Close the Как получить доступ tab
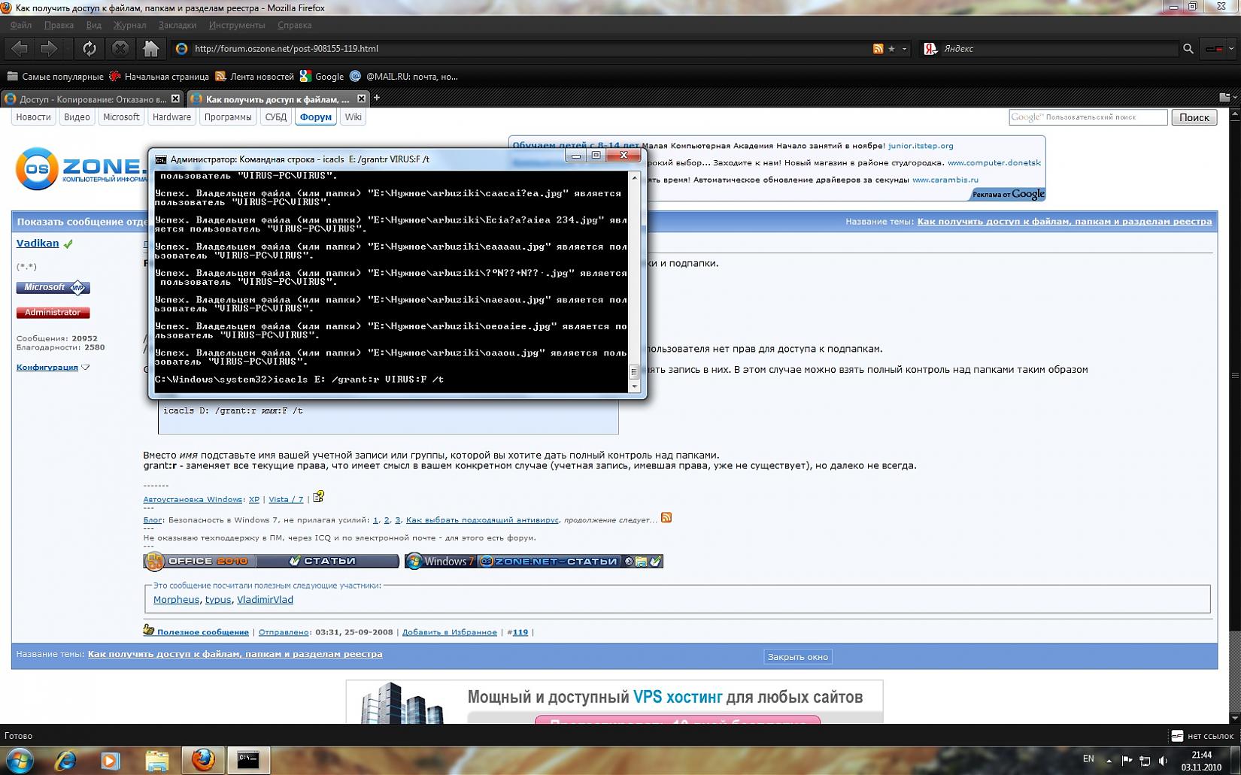The width and height of the screenshot is (1241, 775). click(x=361, y=98)
